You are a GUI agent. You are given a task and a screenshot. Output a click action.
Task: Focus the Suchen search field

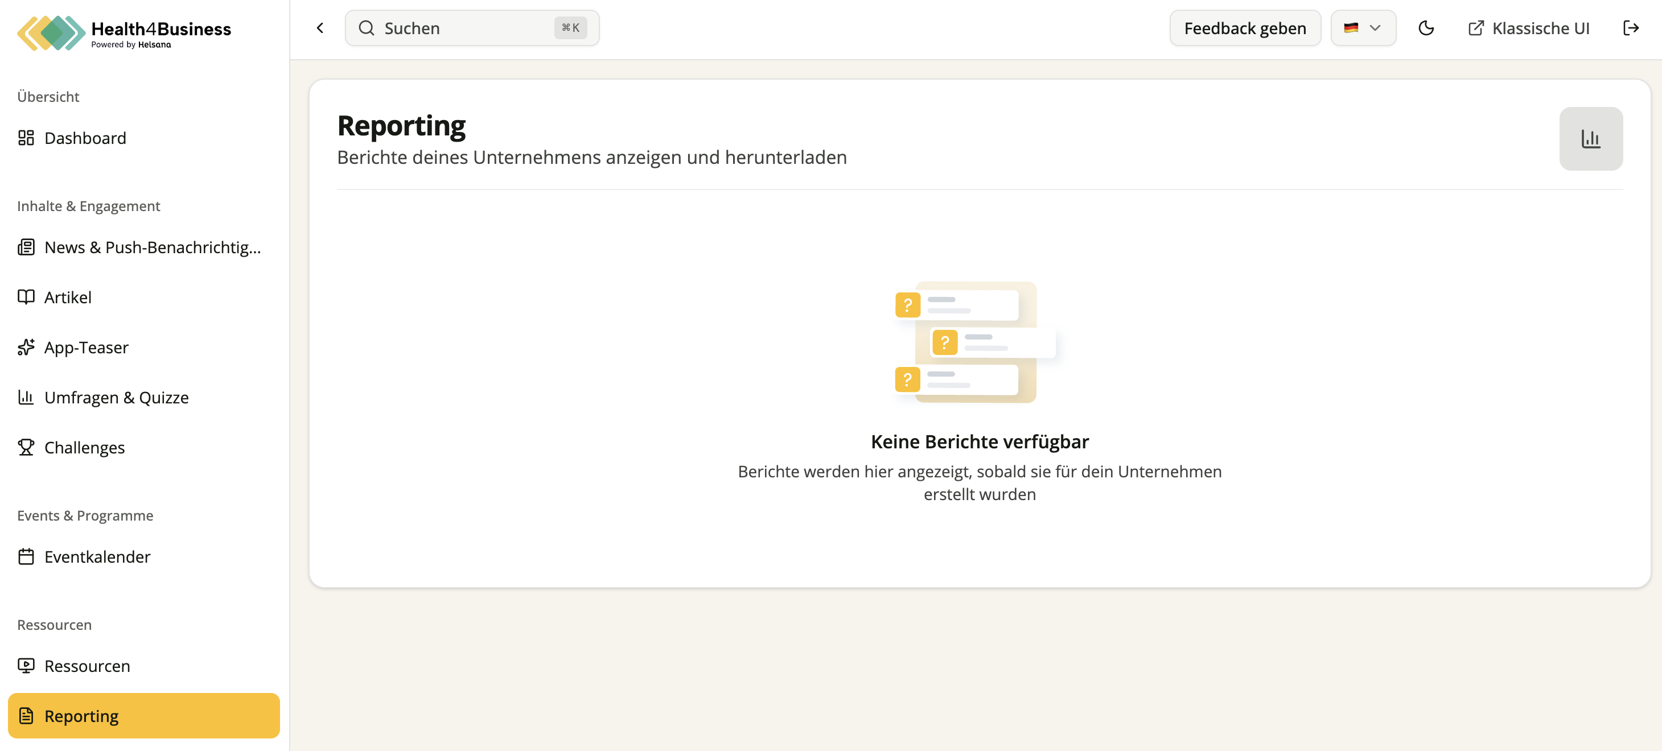click(472, 28)
